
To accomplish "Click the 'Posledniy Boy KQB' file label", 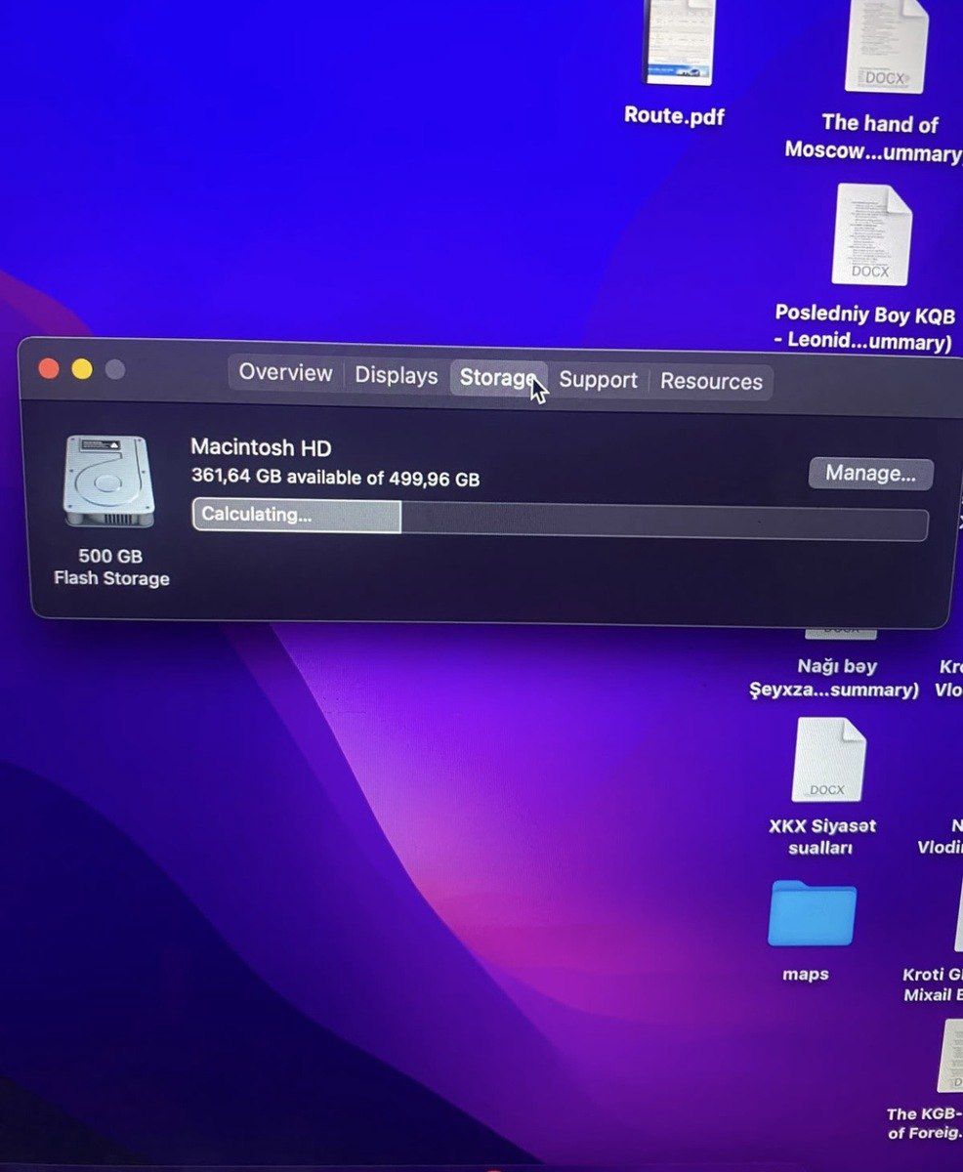I will pos(865,328).
